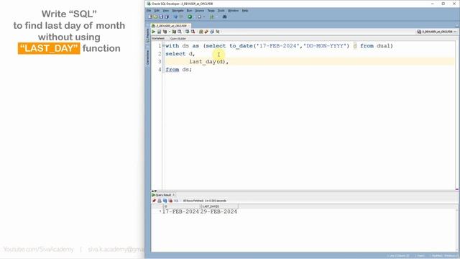The image size is (460, 259).
Task: Click the printer icon in Query Result toolbar
Action: click(160, 201)
